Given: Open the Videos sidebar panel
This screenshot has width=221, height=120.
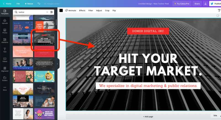Looking at the screenshot, I should tap(5, 60).
